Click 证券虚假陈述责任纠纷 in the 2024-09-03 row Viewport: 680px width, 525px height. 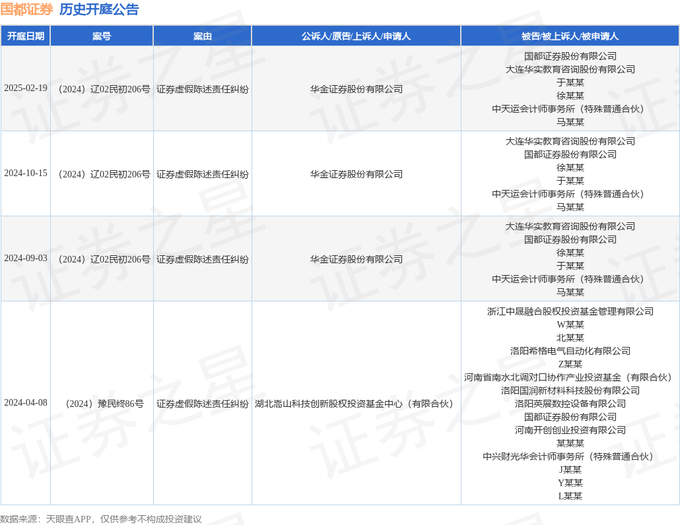click(x=203, y=259)
